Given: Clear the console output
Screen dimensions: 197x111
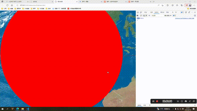Looking at the screenshot, I should click(x=141, y=16).
